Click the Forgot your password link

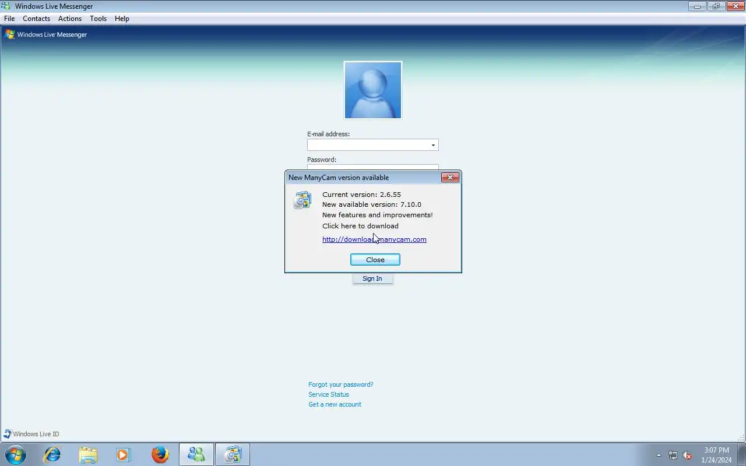pos(341,384)
